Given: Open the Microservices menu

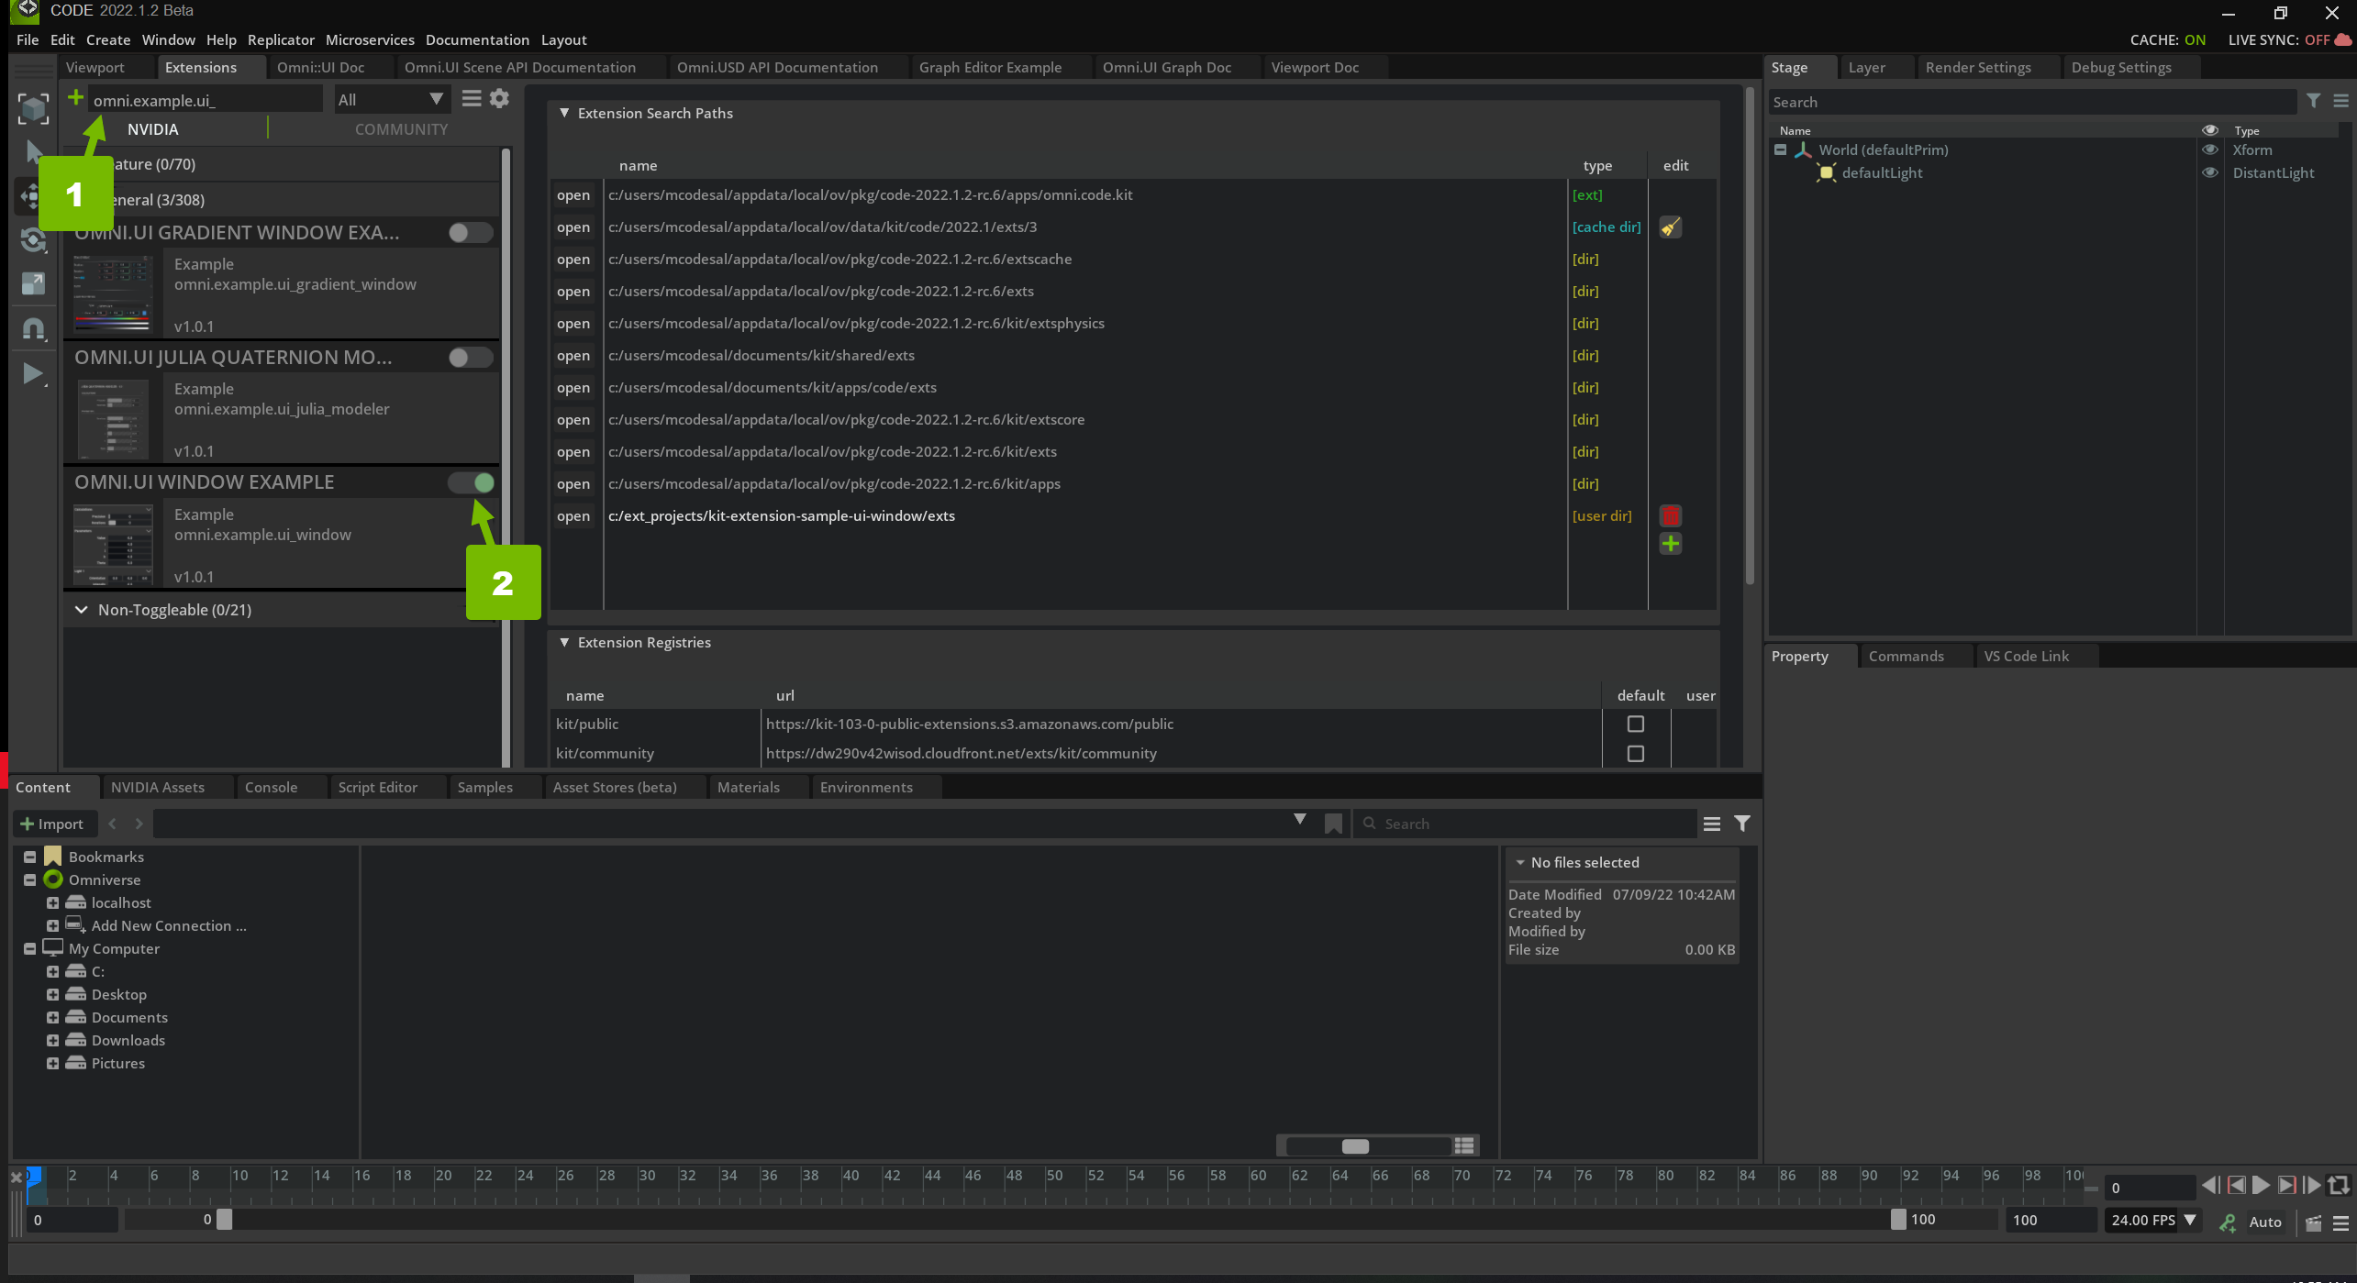Looking at the screenshot, I should [370, 39].
